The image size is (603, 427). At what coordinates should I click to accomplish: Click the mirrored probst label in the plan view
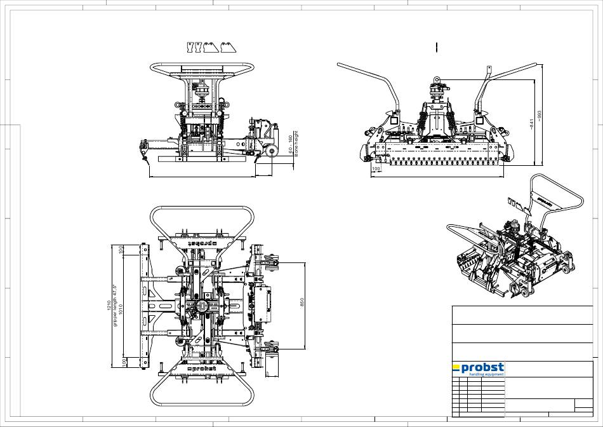tap(202, 244)
